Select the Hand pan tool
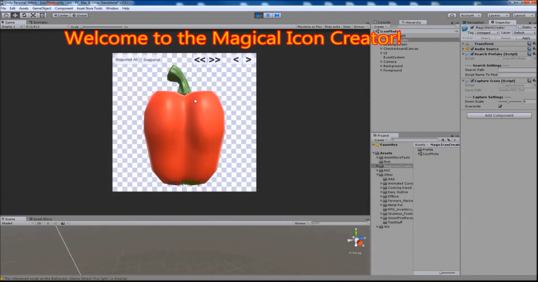 click(x=6, y=15)
